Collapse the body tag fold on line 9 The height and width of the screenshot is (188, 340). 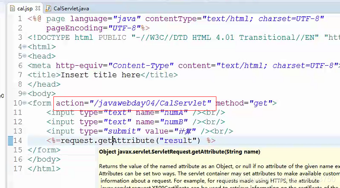tap(25, 93)
